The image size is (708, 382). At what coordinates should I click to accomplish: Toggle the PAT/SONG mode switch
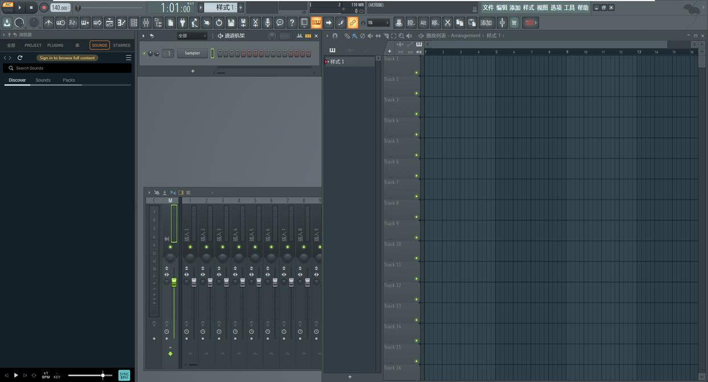[x=8, y=7]
